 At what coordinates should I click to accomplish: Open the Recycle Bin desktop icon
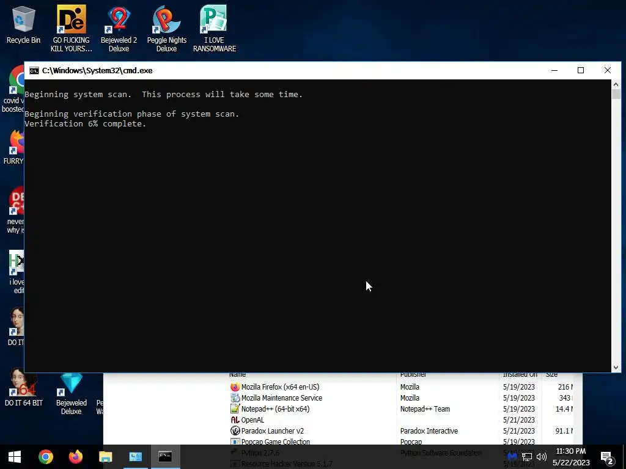[x=24, y=24]
